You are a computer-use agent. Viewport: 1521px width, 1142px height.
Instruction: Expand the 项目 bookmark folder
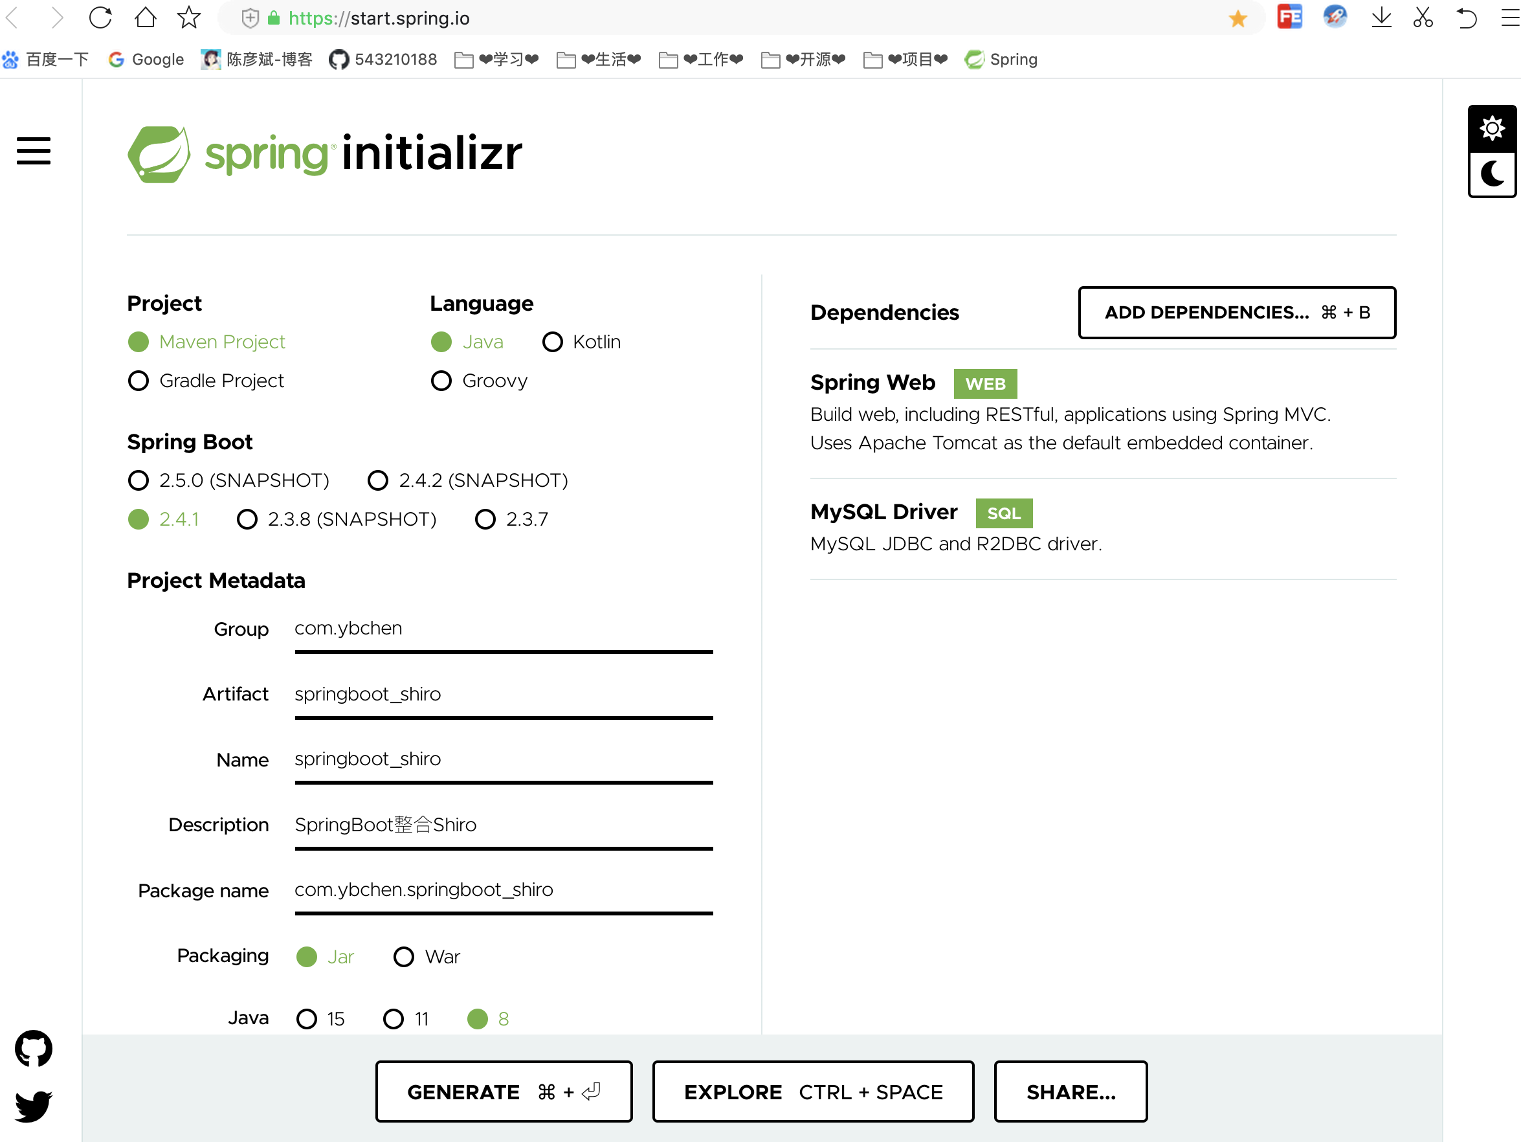[905, 60]
